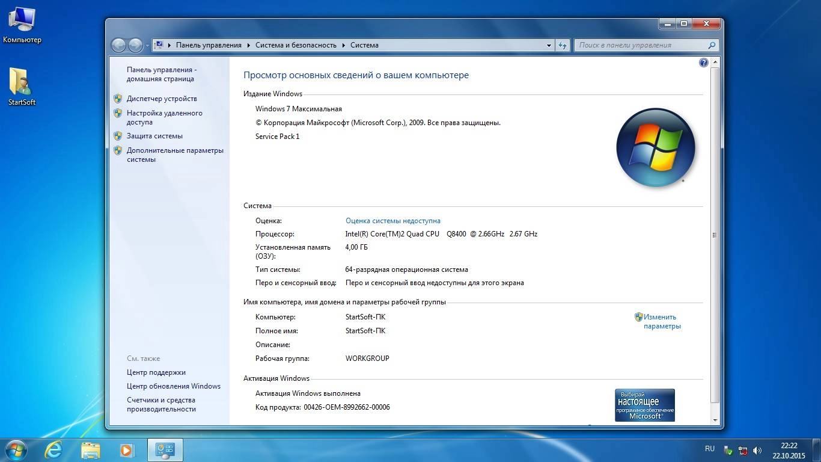Click the Control Panel taskbar button

tap(165, 450)
